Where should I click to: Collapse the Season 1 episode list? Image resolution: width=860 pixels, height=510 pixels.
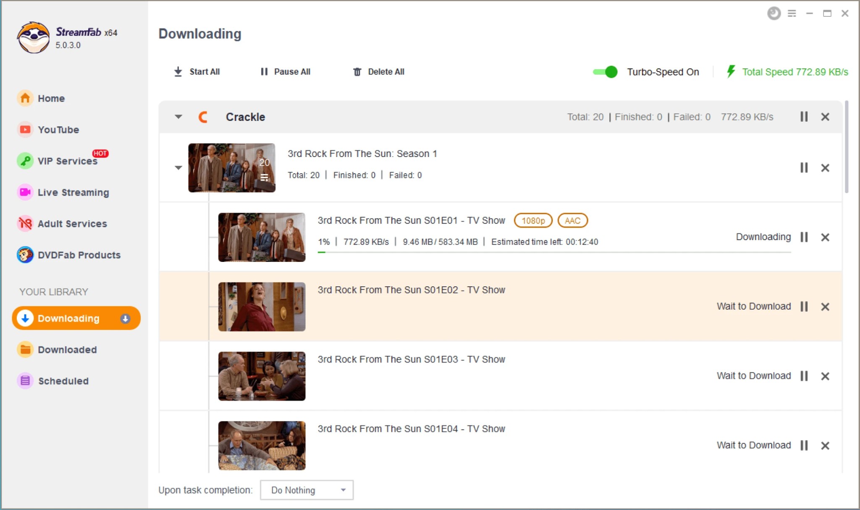[x=178, y=167]
